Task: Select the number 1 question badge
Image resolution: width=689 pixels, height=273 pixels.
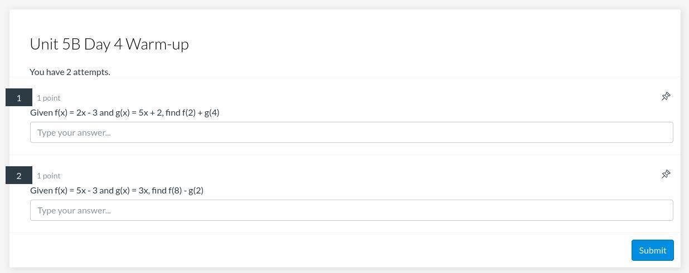Action: click(x=19, y=98)
